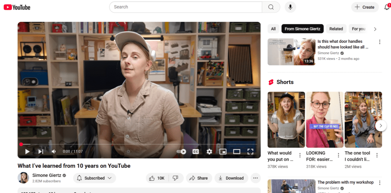The image size is (391, 193).
Task: Show next Shorts with arrow button
Action: tap(381, 126)
